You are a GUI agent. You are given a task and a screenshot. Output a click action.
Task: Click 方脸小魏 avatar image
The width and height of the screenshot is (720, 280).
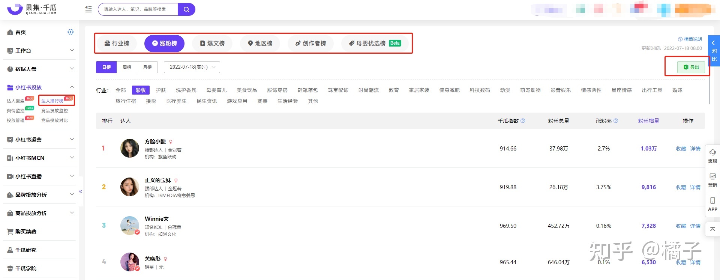pos(130,148)
